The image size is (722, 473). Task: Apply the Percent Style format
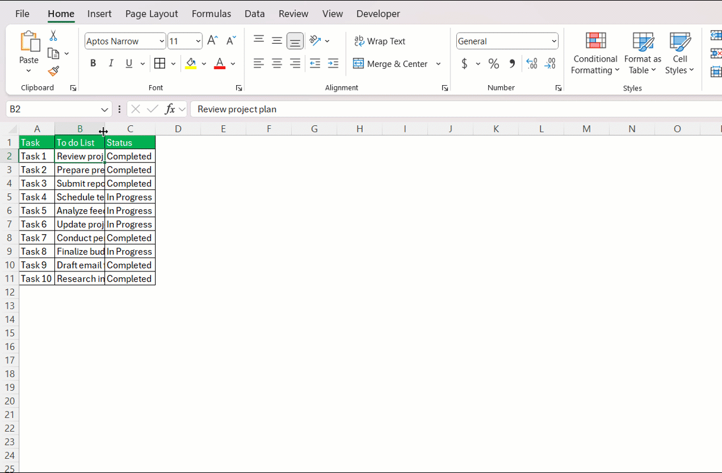[x=494, y=63]
